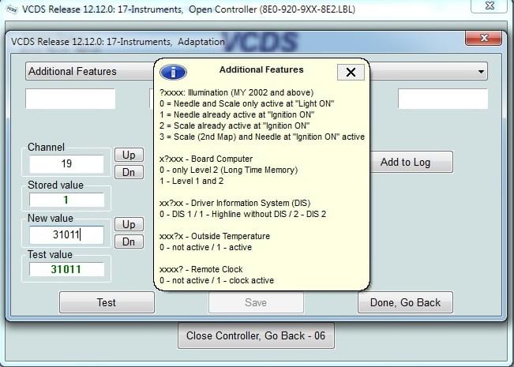Click the VCDS icon in title bar
514x367 pixels.
click(x=12, y=9)
